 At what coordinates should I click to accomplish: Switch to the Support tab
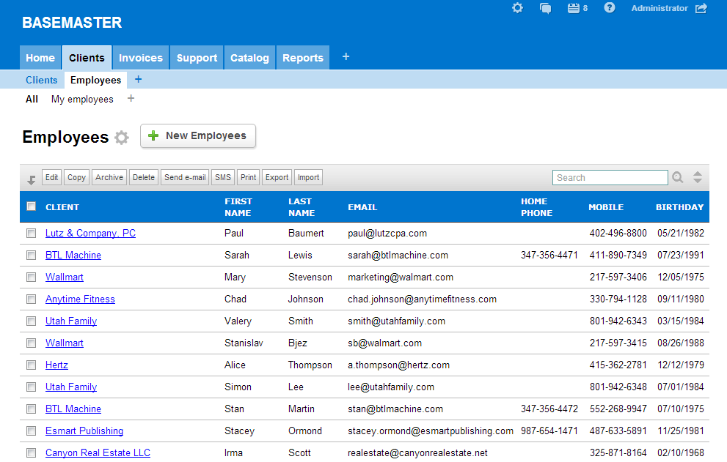coord(197,58)
